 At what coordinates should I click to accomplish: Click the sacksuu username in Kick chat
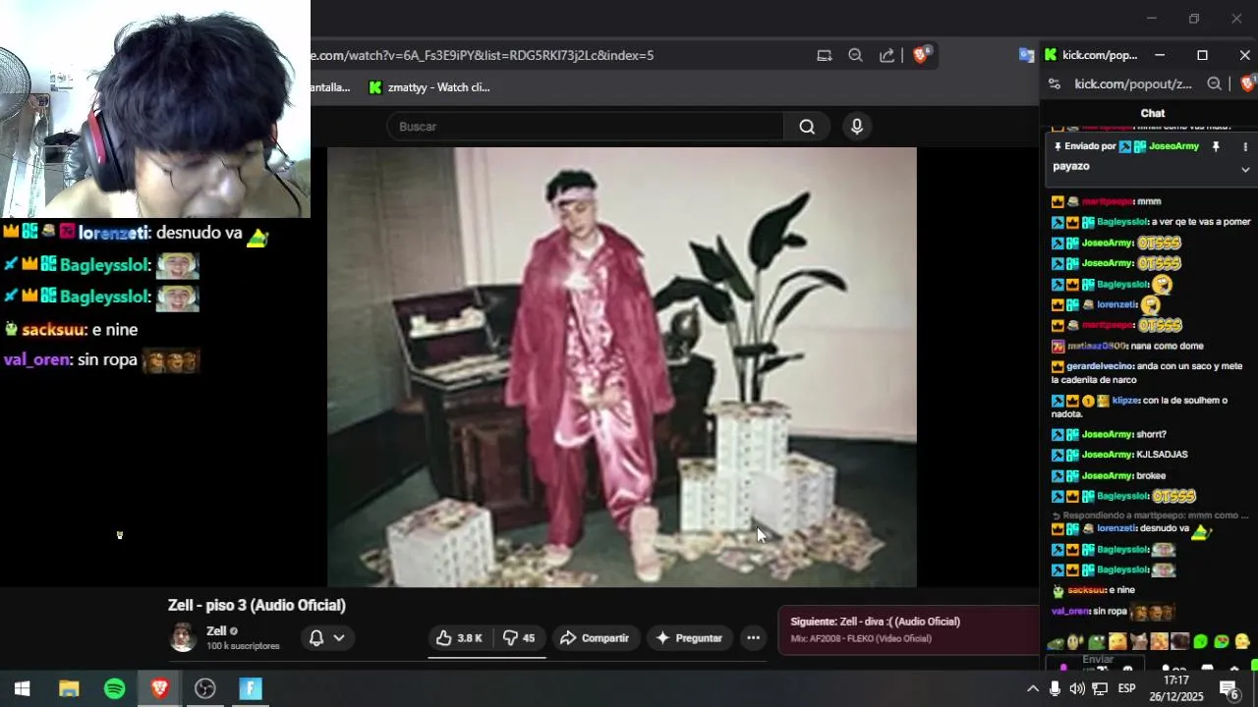(1087, 590)
